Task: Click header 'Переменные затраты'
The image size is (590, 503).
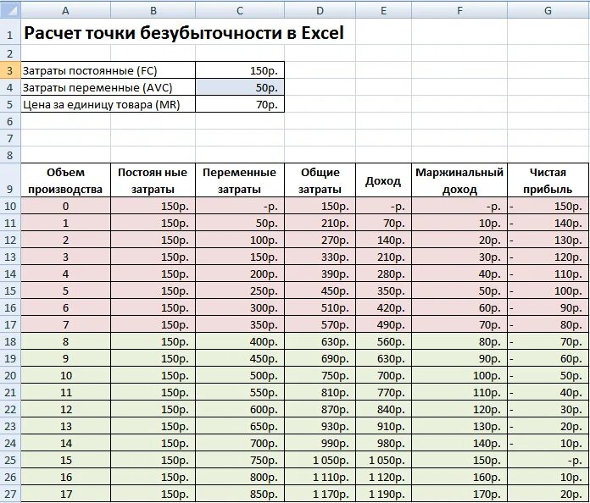Action: click(240, 180)
